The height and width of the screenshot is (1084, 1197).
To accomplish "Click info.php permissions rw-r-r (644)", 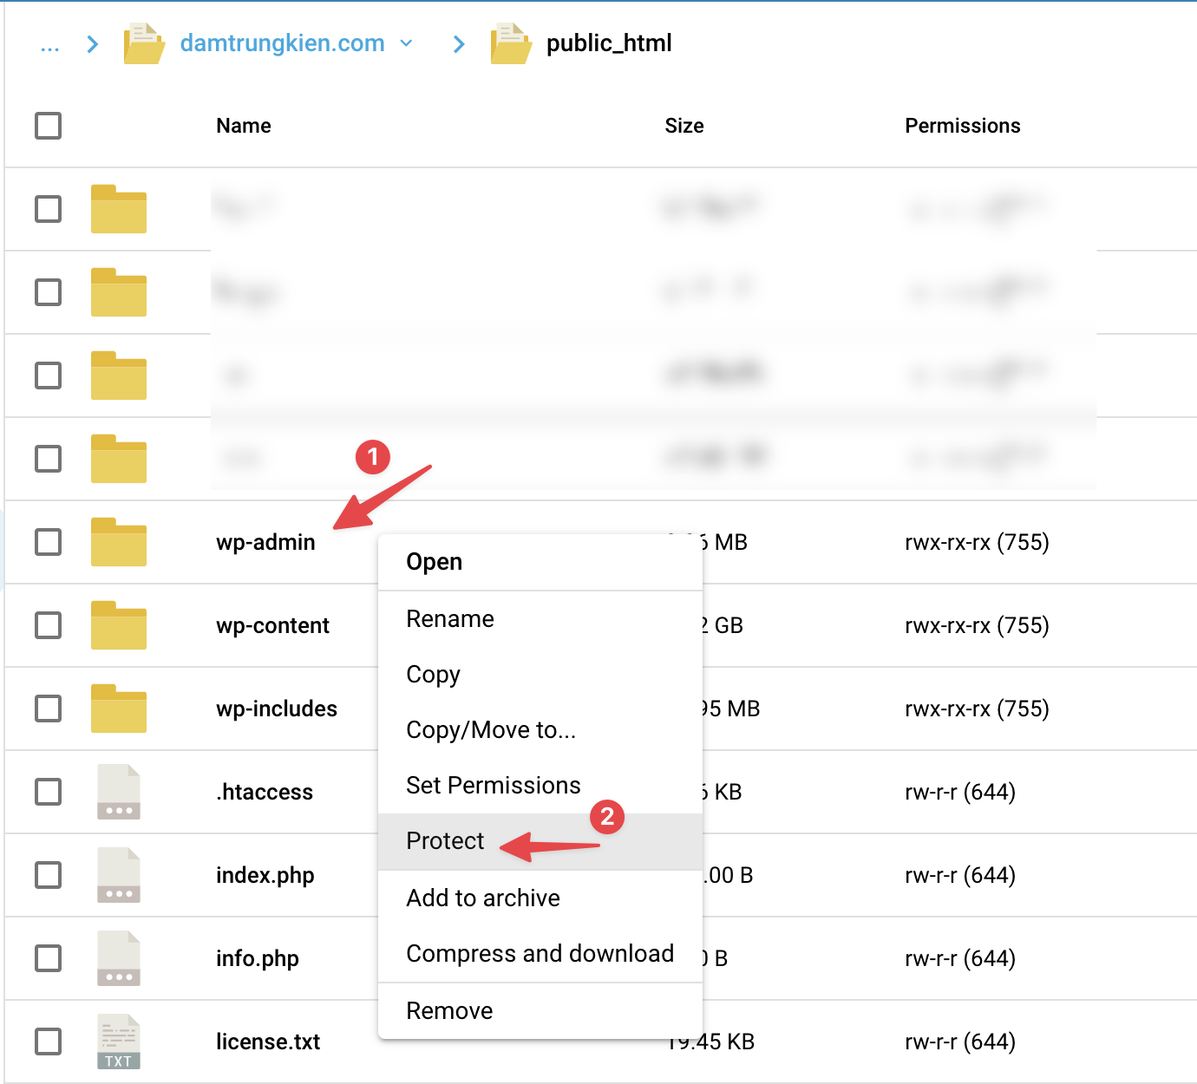I will pos(960,958).
